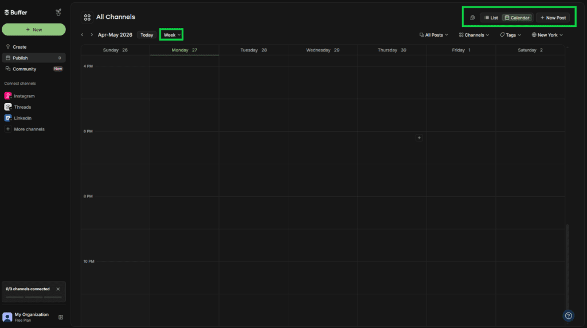Go to the previous week
The image size is (587, 328).
83,35
